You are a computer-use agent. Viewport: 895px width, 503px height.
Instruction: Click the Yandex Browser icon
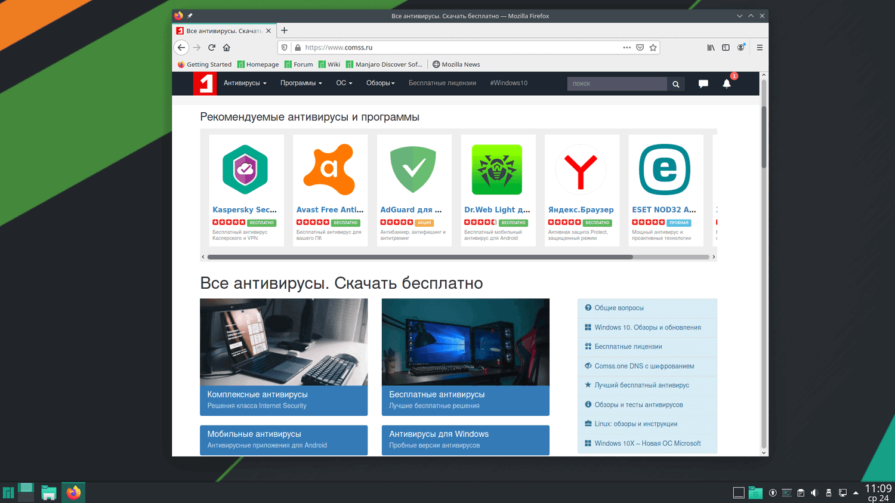(x=581, y=169)
